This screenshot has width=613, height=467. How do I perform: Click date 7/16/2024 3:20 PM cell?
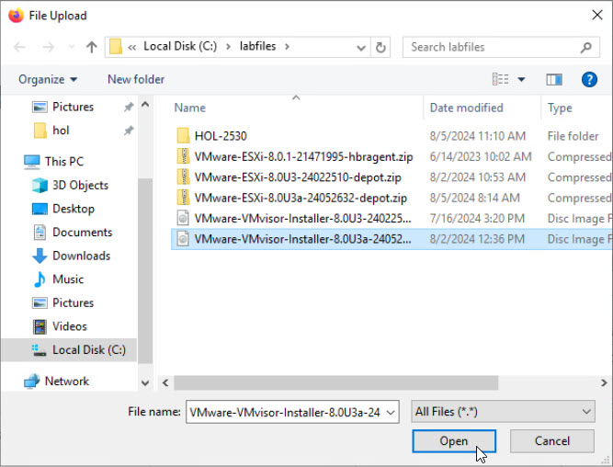pos(477,219)
